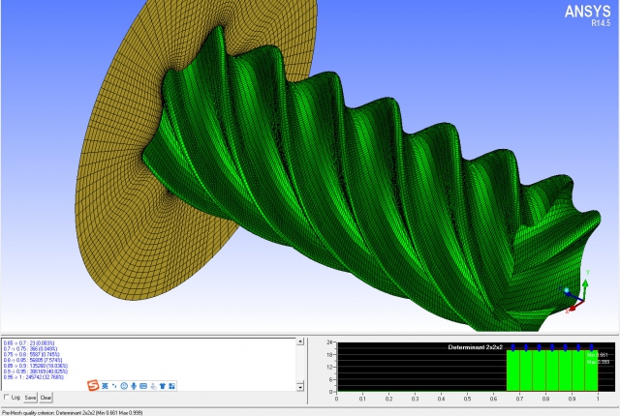620x416 pixels.
Task: Click the Sogou English/Chinese mode icon
Action: point(106,386)
